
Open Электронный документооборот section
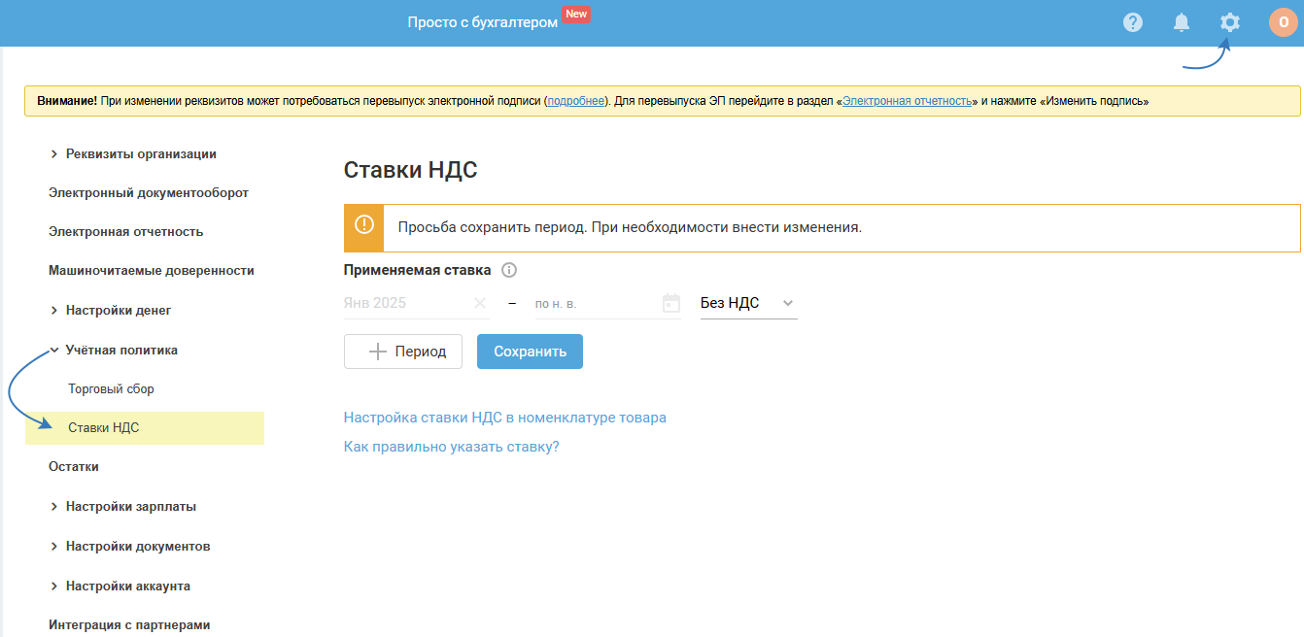[x=149, y=193]
